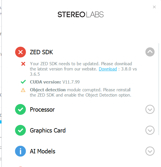Click the vertical scrollbar on the right

[159, 89]
